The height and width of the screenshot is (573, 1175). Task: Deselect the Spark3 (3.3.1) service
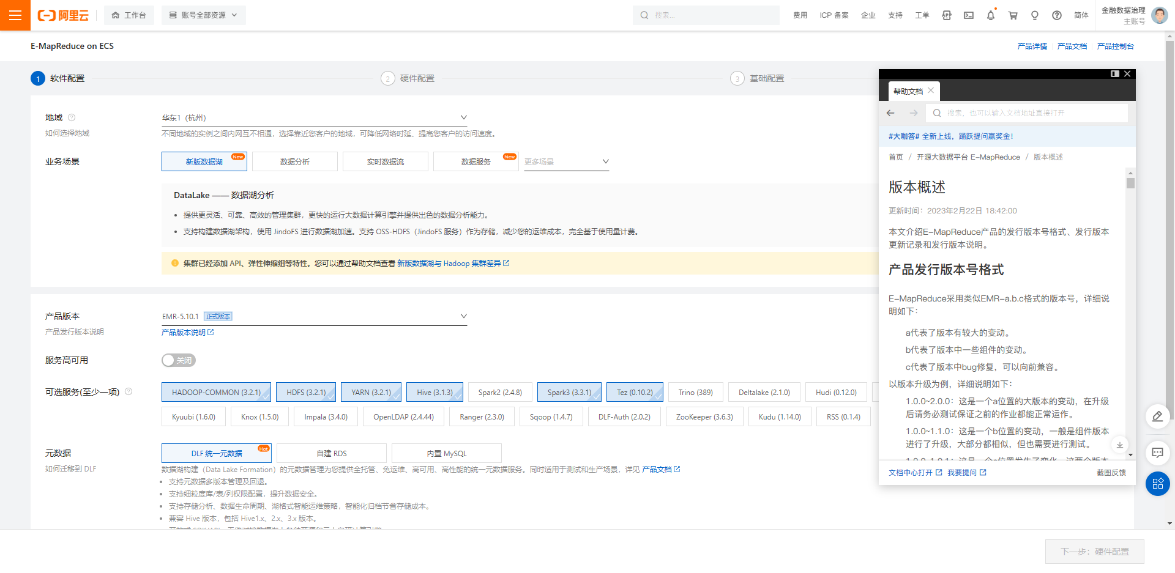click(569, 393)
